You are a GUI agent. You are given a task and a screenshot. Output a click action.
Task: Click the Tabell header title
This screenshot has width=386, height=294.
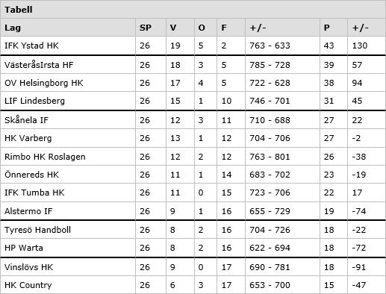coord(19,10)
